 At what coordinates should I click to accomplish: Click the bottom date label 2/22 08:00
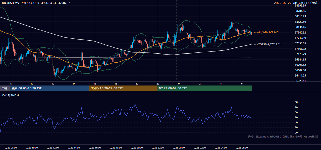[11, 148]
